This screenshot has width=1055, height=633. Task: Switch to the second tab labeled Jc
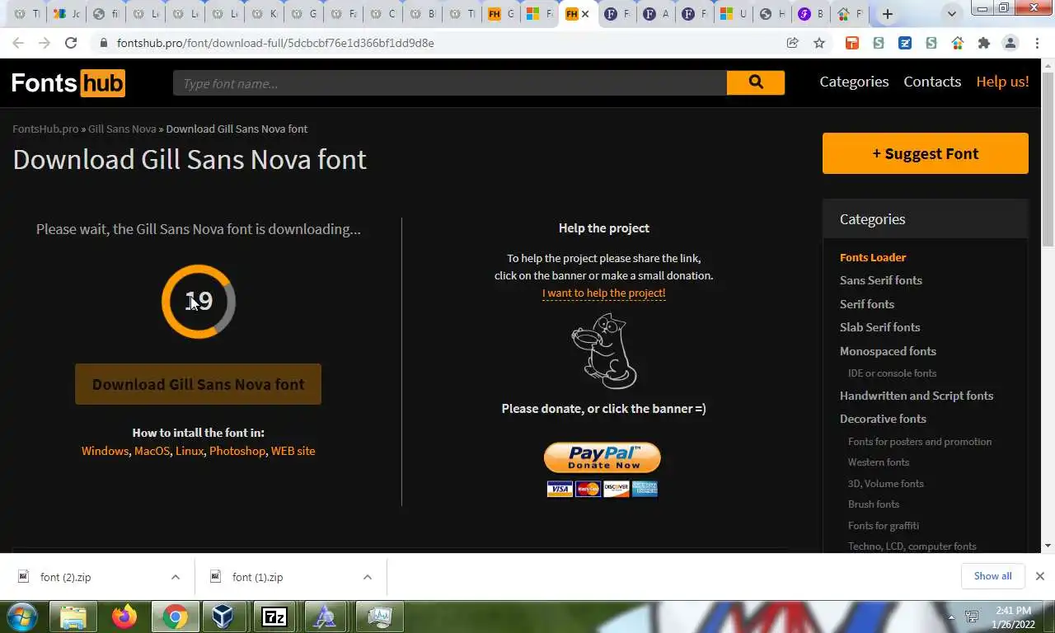point(65,14)
